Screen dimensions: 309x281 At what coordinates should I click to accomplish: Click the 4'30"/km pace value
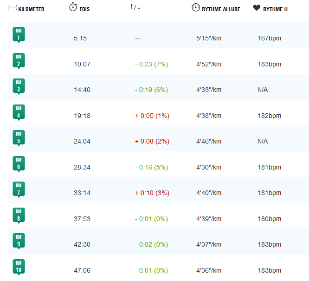tap(209, 167)
